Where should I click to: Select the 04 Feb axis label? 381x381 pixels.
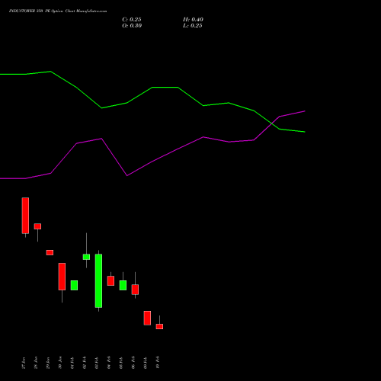109,363
